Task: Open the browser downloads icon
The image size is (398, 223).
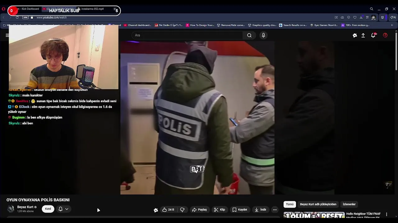Action: coord(361,17)
